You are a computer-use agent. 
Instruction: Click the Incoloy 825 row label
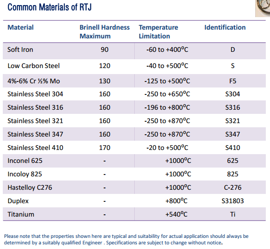click(x=25, y=174)
